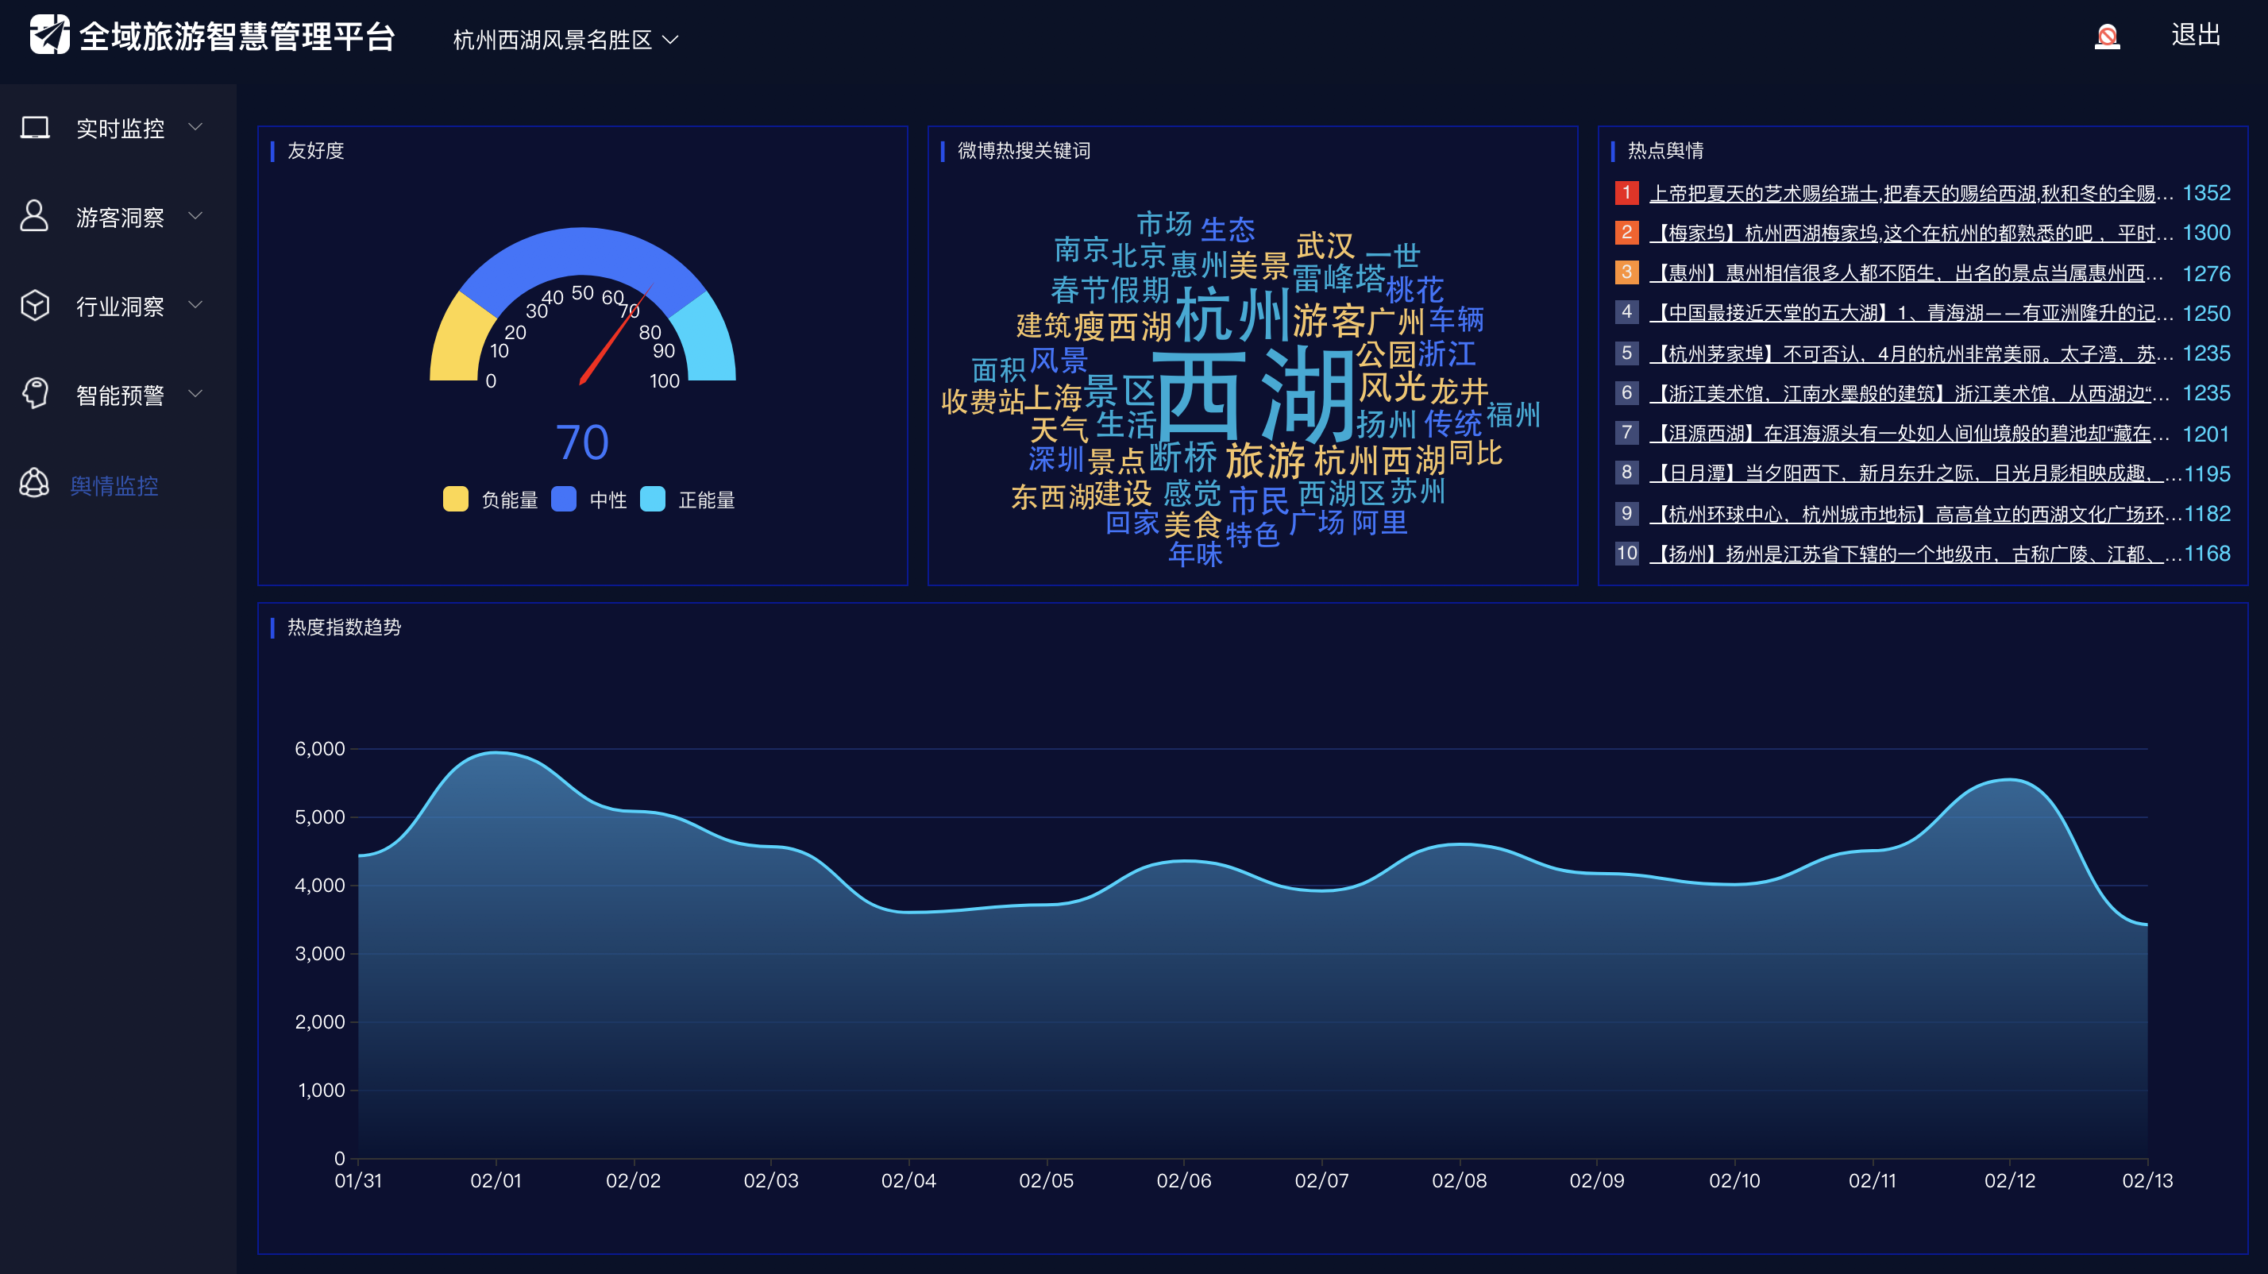Open the 舆情监控 menu item
This screenshot has width=2268, height=1274.
click(114, 485)
